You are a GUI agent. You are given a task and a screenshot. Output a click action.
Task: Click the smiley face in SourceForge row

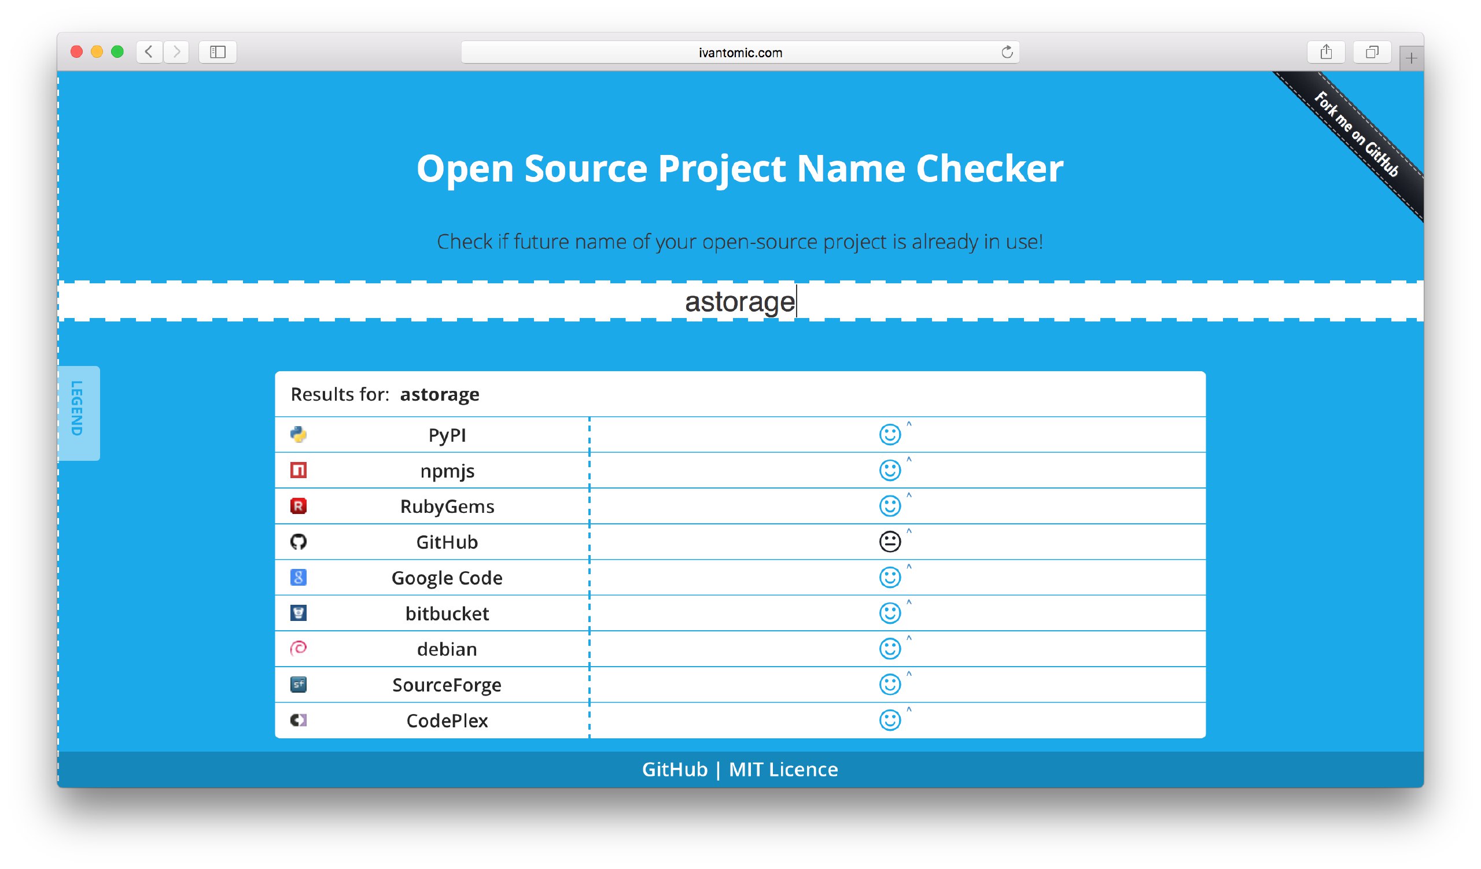(x=890, y=685)
